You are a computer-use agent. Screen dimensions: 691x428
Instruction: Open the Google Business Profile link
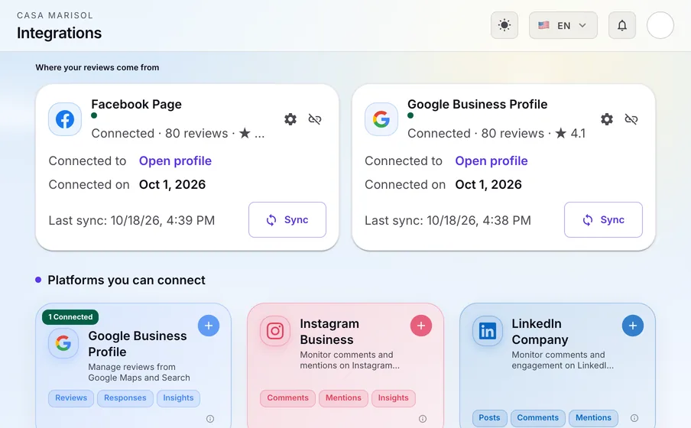[x=491, y=161]
